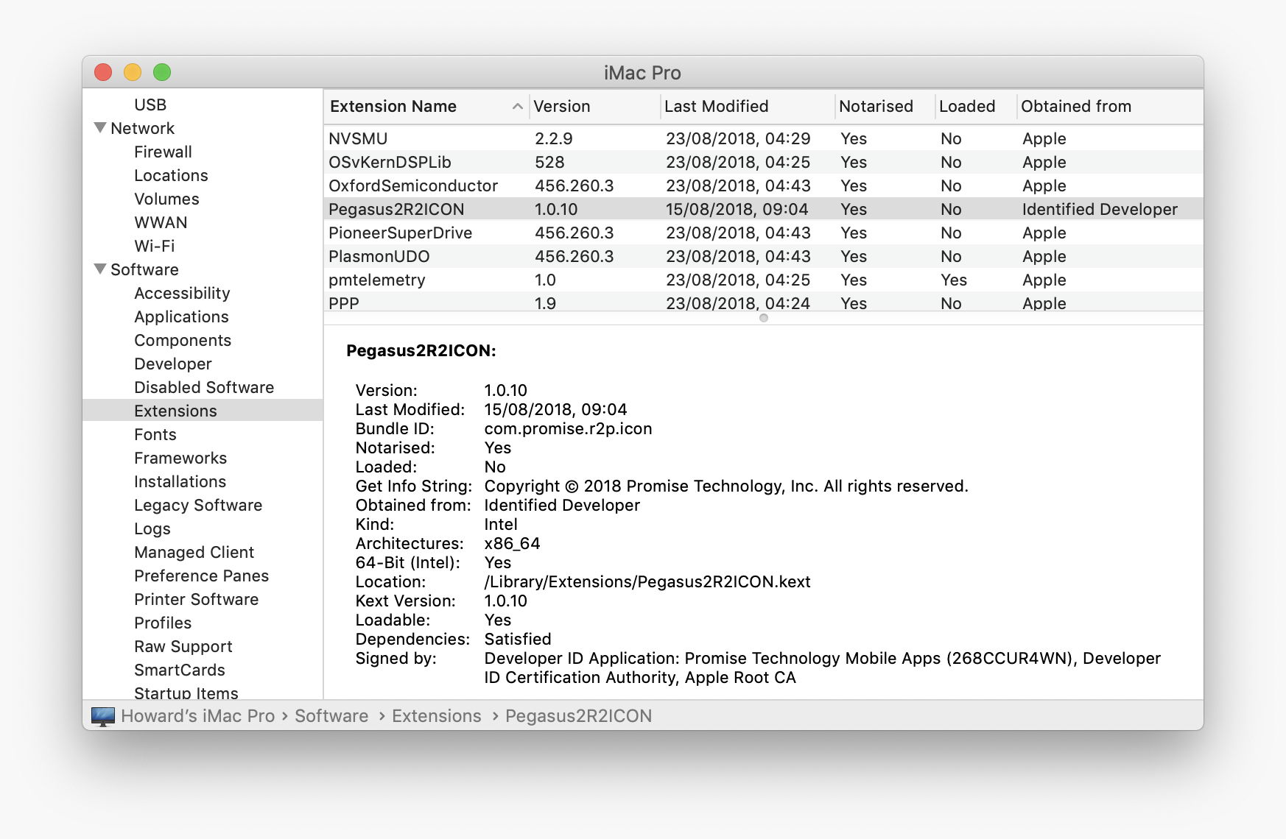1286x839 pixels.
Task: Click Software in the bottom path bar
Action: pyautogui.click(x=331, y=716)
